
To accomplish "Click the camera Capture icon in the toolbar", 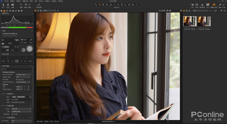I will 13,5.
